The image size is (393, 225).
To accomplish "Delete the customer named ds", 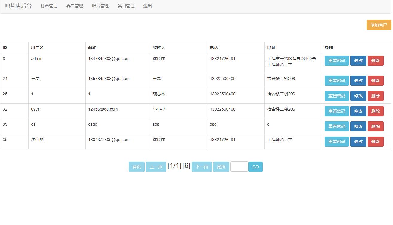I will (375, 126).
